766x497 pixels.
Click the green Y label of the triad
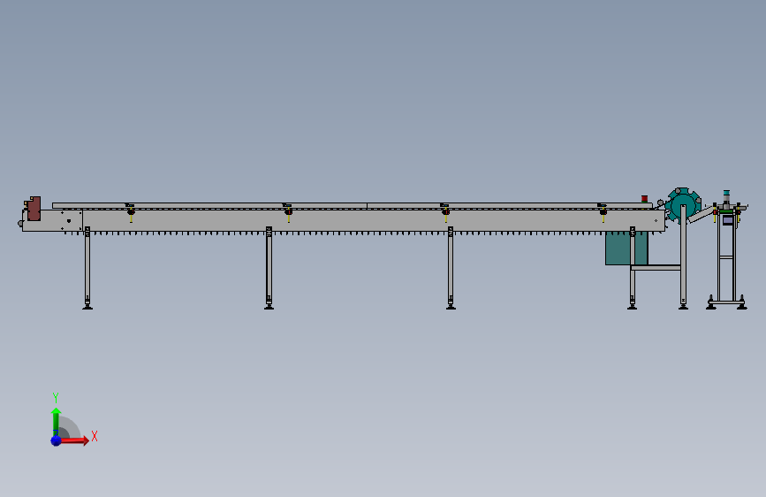pos(56,397)
